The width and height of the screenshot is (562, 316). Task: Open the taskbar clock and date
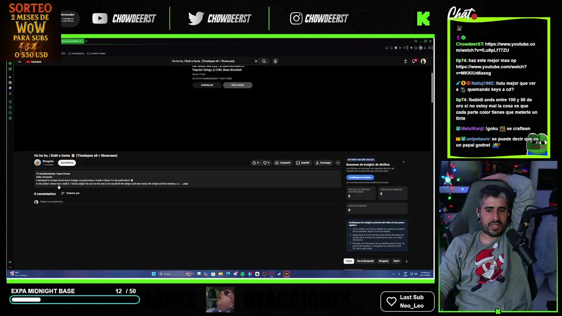point(425,274)
